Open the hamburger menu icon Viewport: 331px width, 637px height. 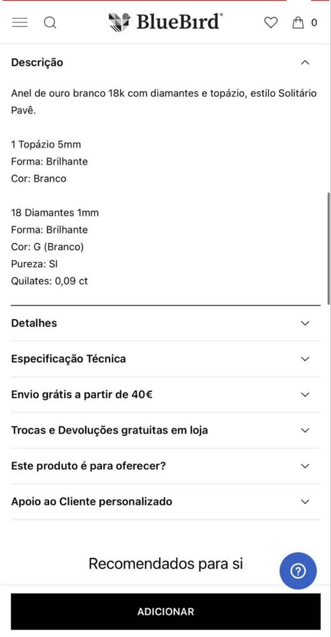coord(20,22)
